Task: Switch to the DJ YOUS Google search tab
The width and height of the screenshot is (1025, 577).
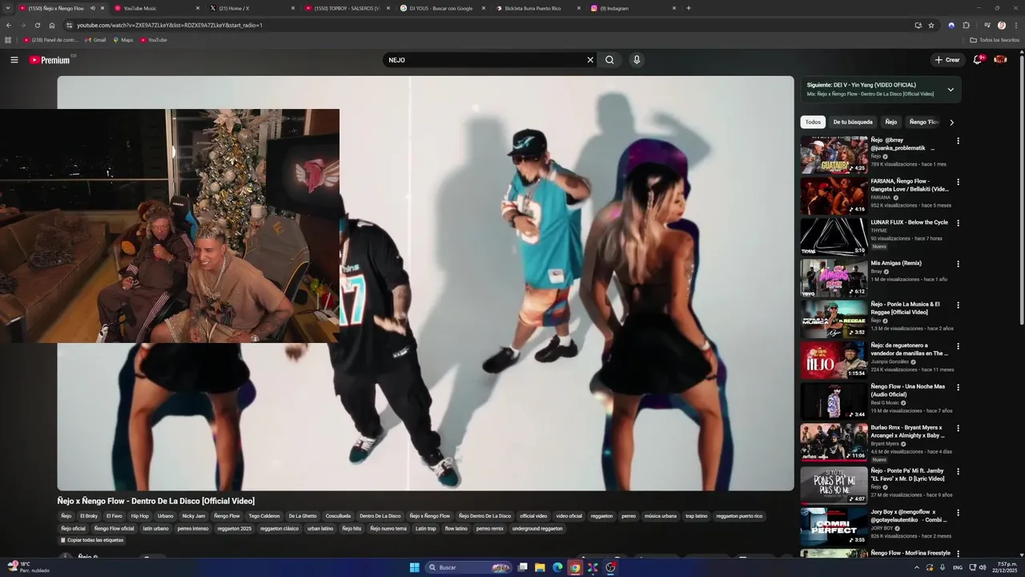Action: 442,8
